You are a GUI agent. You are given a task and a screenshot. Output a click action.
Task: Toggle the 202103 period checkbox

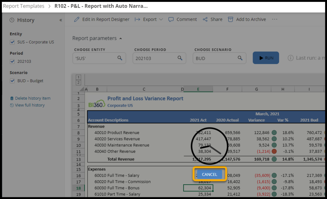(x=12, y=61)
